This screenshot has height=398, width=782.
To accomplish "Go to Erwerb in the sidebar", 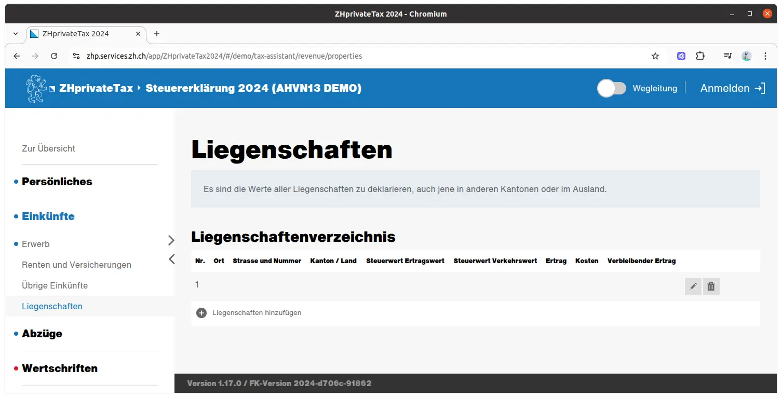I will point(36,244).
